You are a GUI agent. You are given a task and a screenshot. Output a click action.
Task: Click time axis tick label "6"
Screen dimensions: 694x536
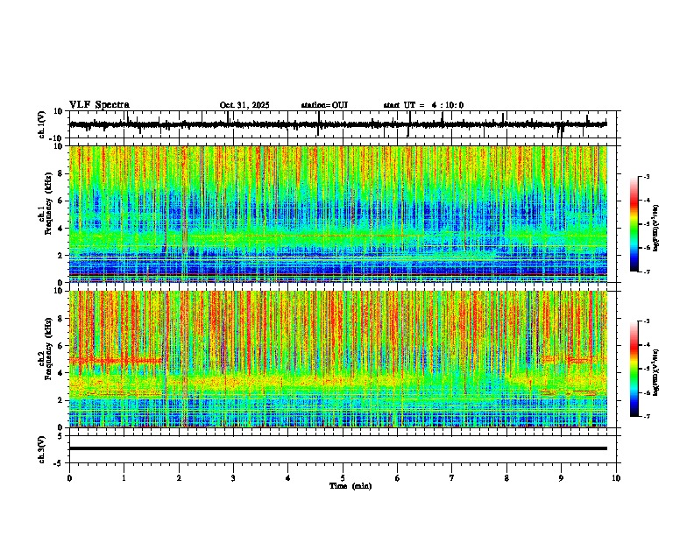(398, 478)
